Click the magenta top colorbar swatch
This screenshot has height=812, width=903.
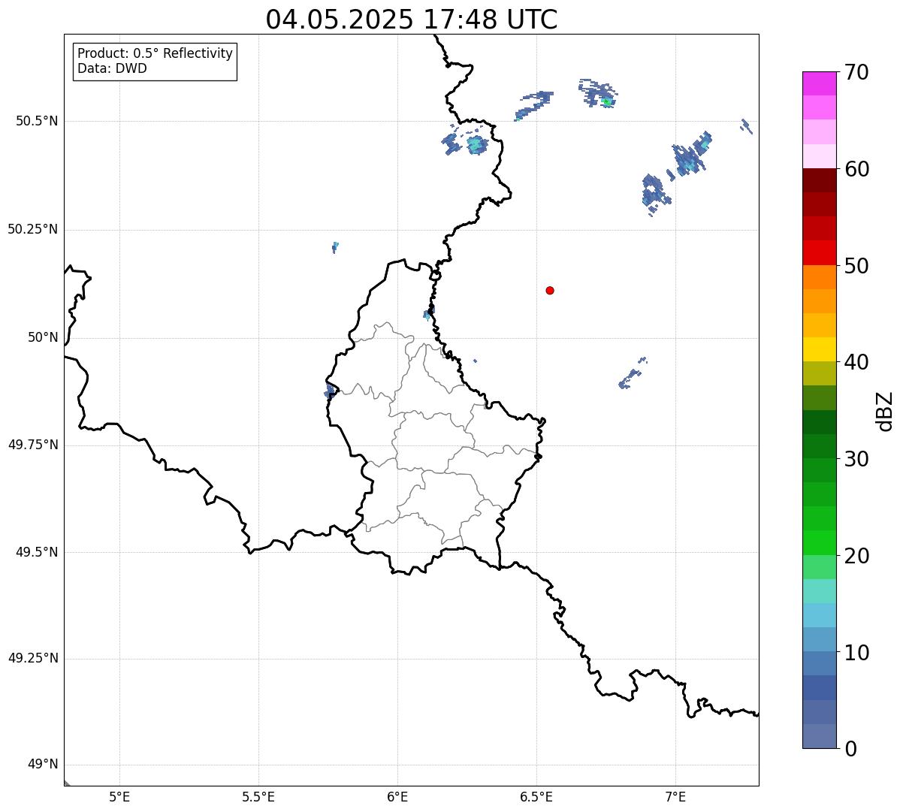point(820,83)
